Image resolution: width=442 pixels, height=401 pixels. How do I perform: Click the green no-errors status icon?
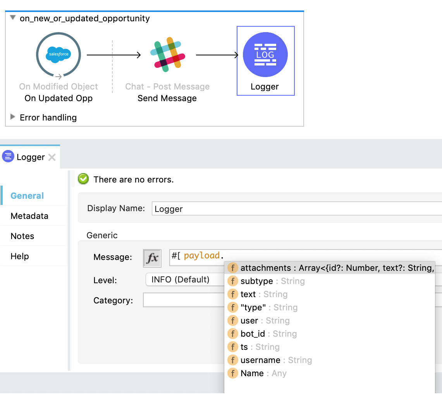point(83,179)
